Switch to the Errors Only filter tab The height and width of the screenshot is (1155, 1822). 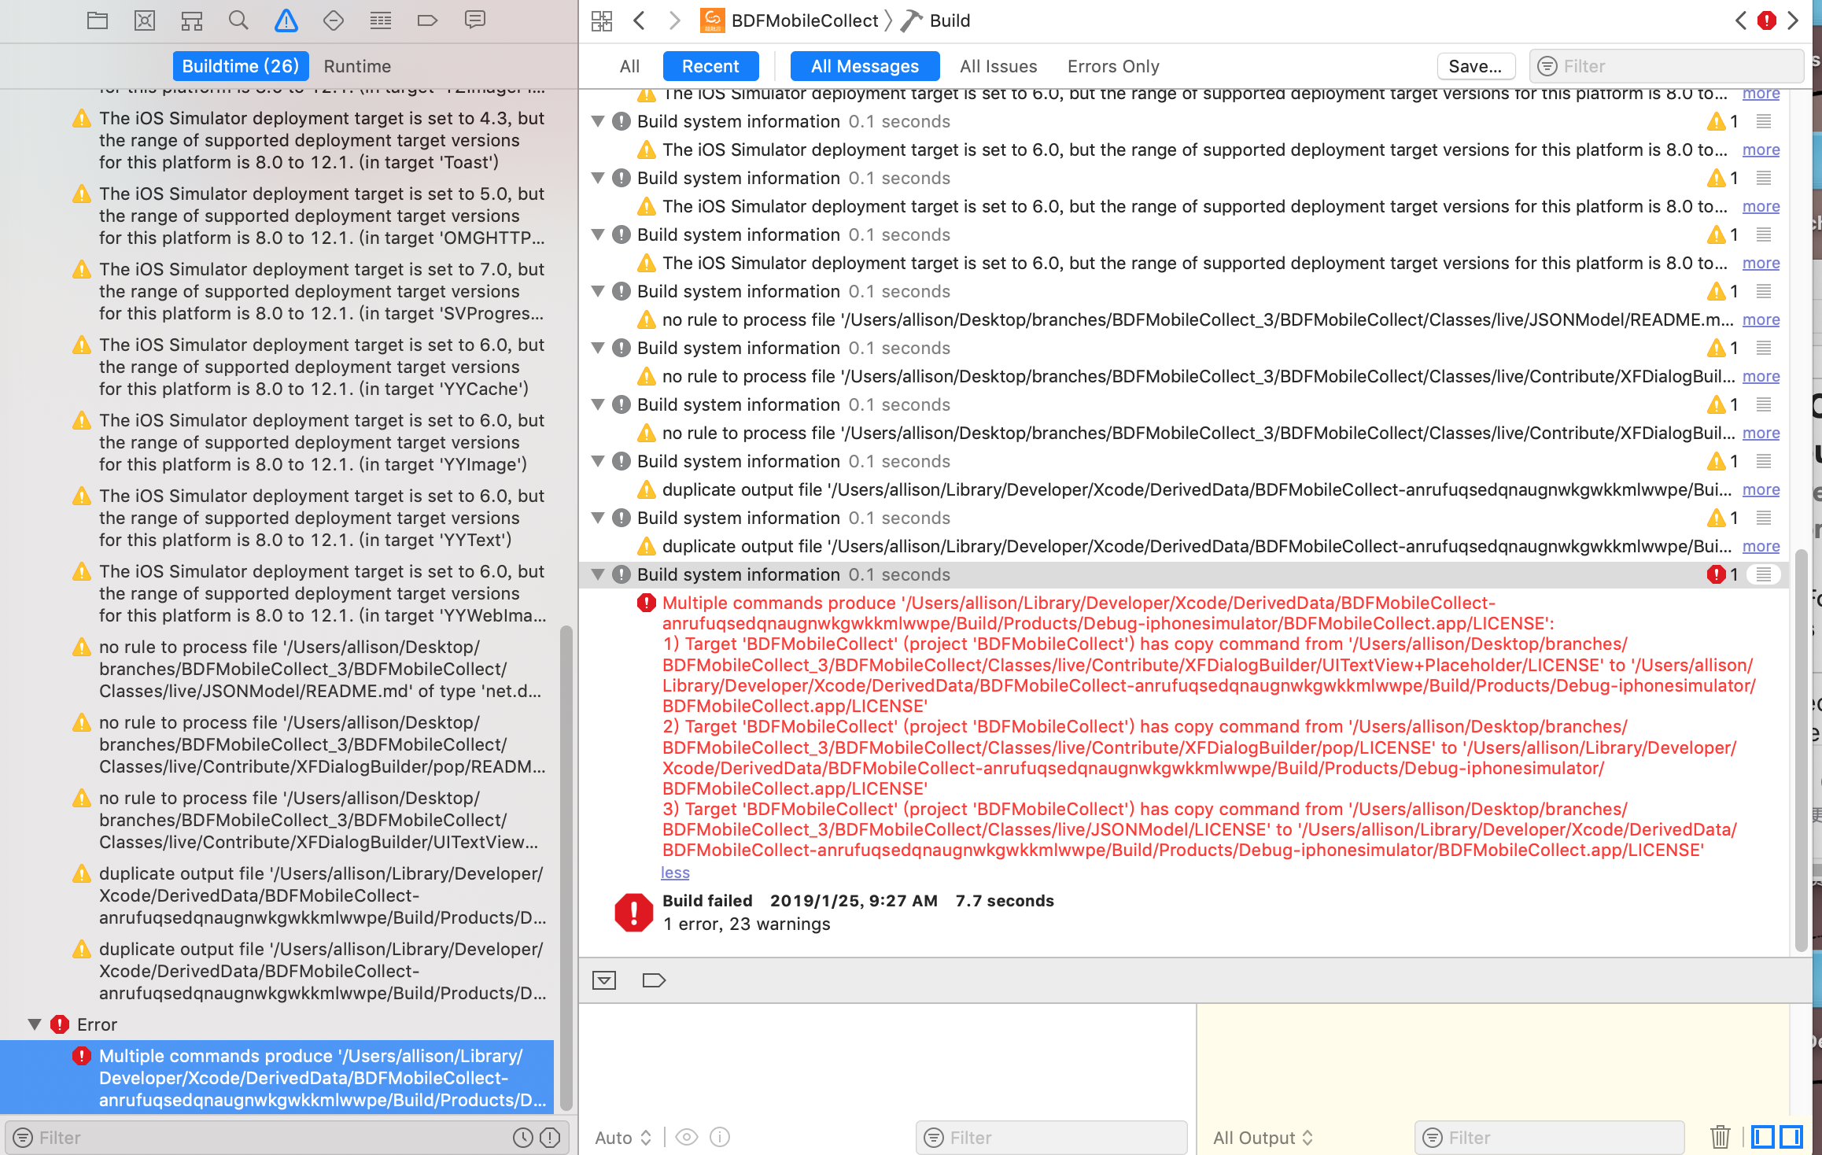[1112, 66]
